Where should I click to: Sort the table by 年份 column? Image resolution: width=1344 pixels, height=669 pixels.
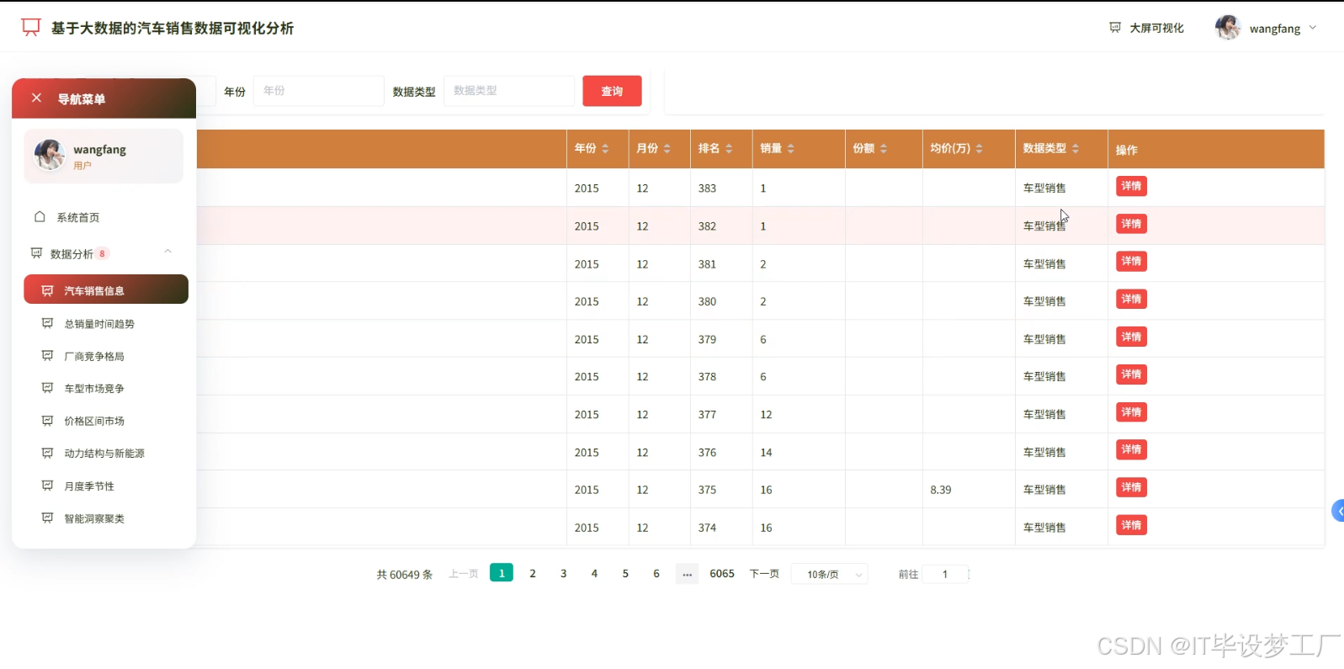click(605, 149)
